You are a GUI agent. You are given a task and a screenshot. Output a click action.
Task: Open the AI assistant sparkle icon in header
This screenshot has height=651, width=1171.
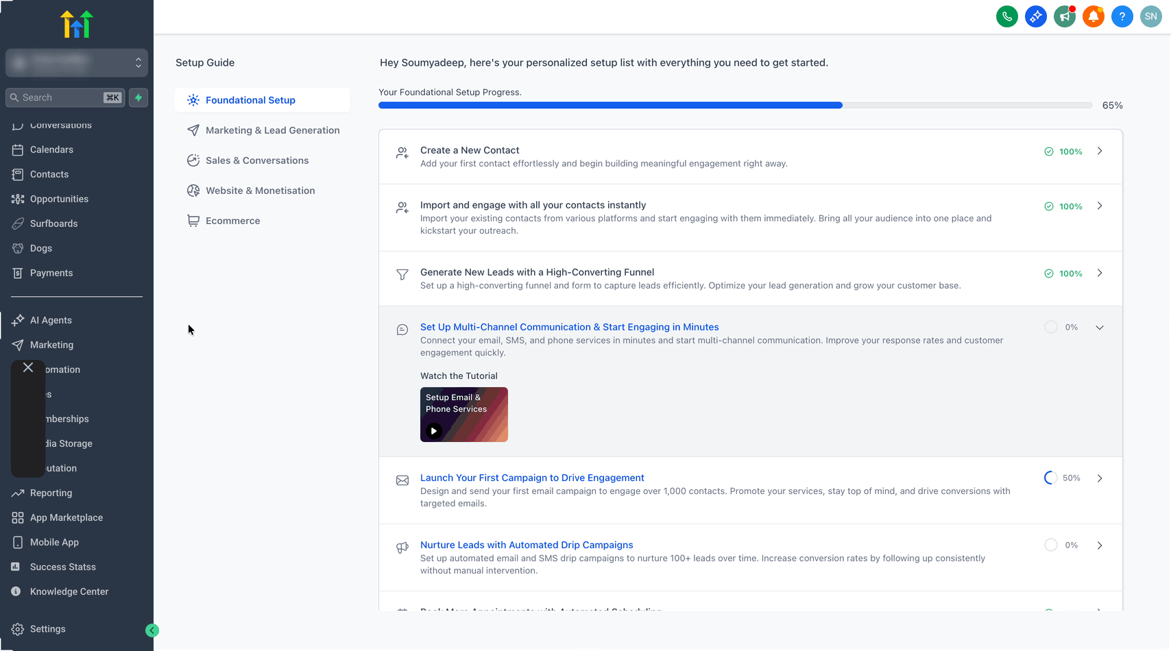pos(1035,16)
